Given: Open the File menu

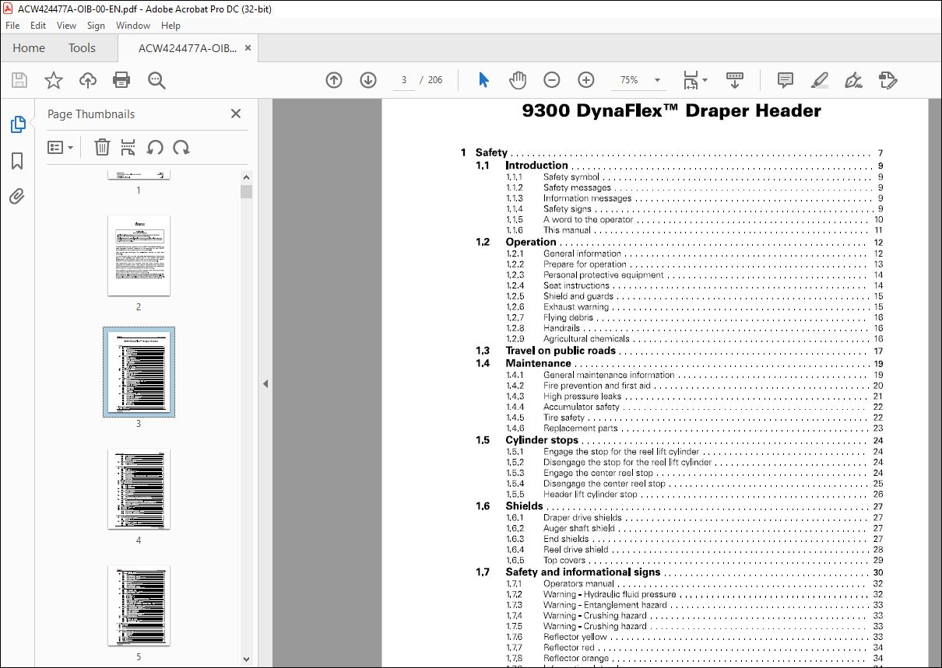Looking at the screenshot, I should tap(14, 26).
